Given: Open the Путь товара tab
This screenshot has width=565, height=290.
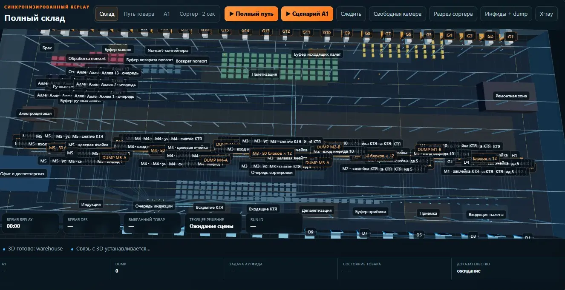Looking at the screenshot, I should click(139, 14).
